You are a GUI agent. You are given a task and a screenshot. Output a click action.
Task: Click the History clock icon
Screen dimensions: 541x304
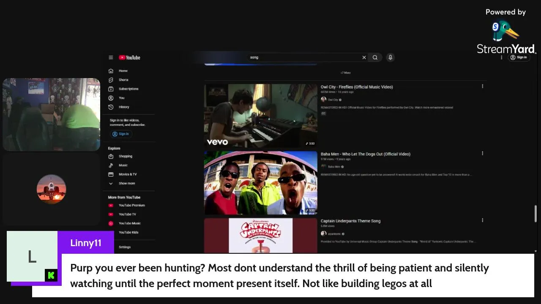[x=111, y=107]
